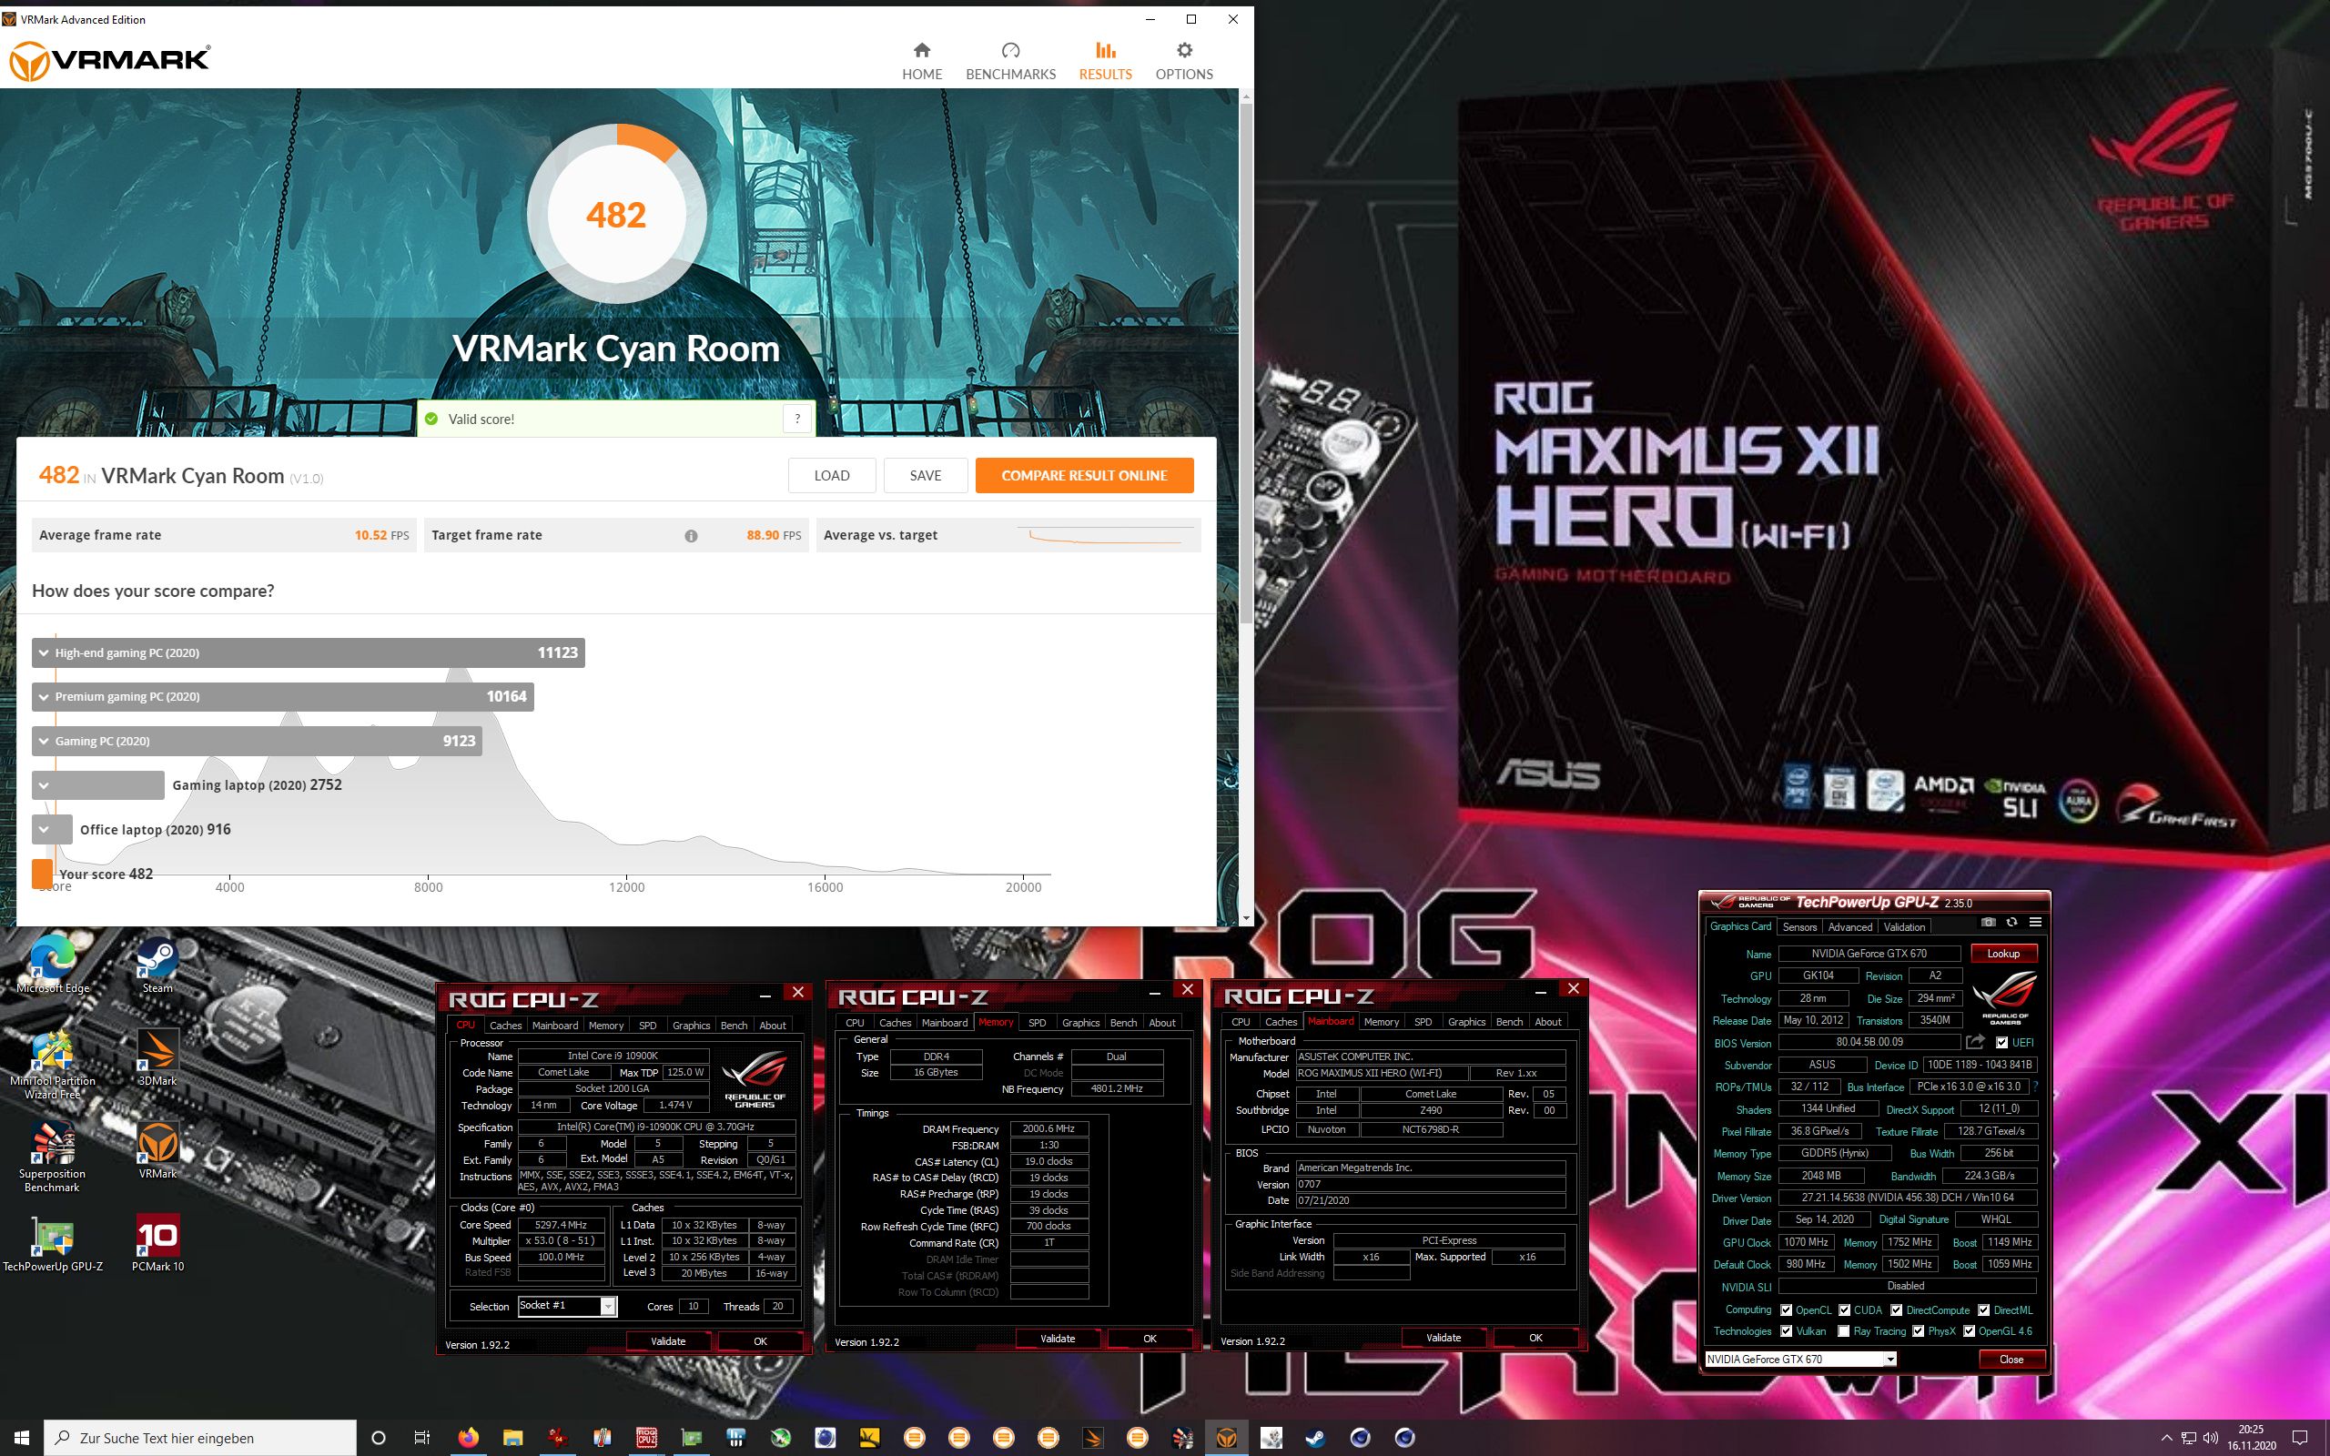This screenshot has width=2330, height=1456.
Task: Expand Gaming PC (2020) comparison row
Action: pyautogui.click(x=44, y=742)
